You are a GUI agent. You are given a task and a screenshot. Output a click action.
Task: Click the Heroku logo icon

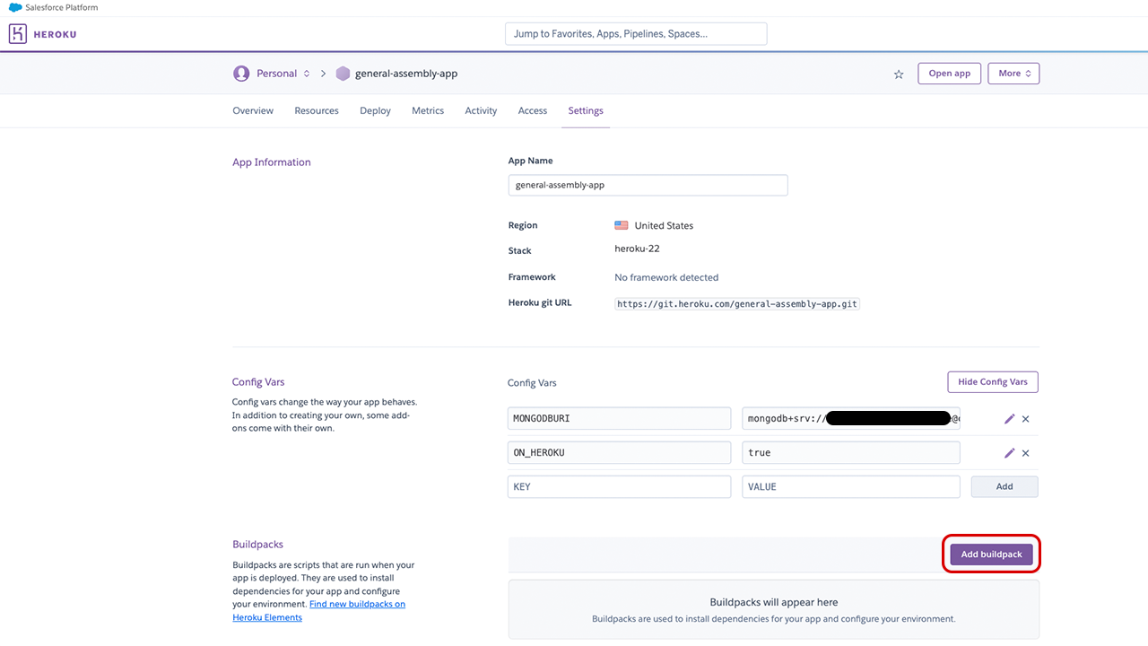click(18, 34)
